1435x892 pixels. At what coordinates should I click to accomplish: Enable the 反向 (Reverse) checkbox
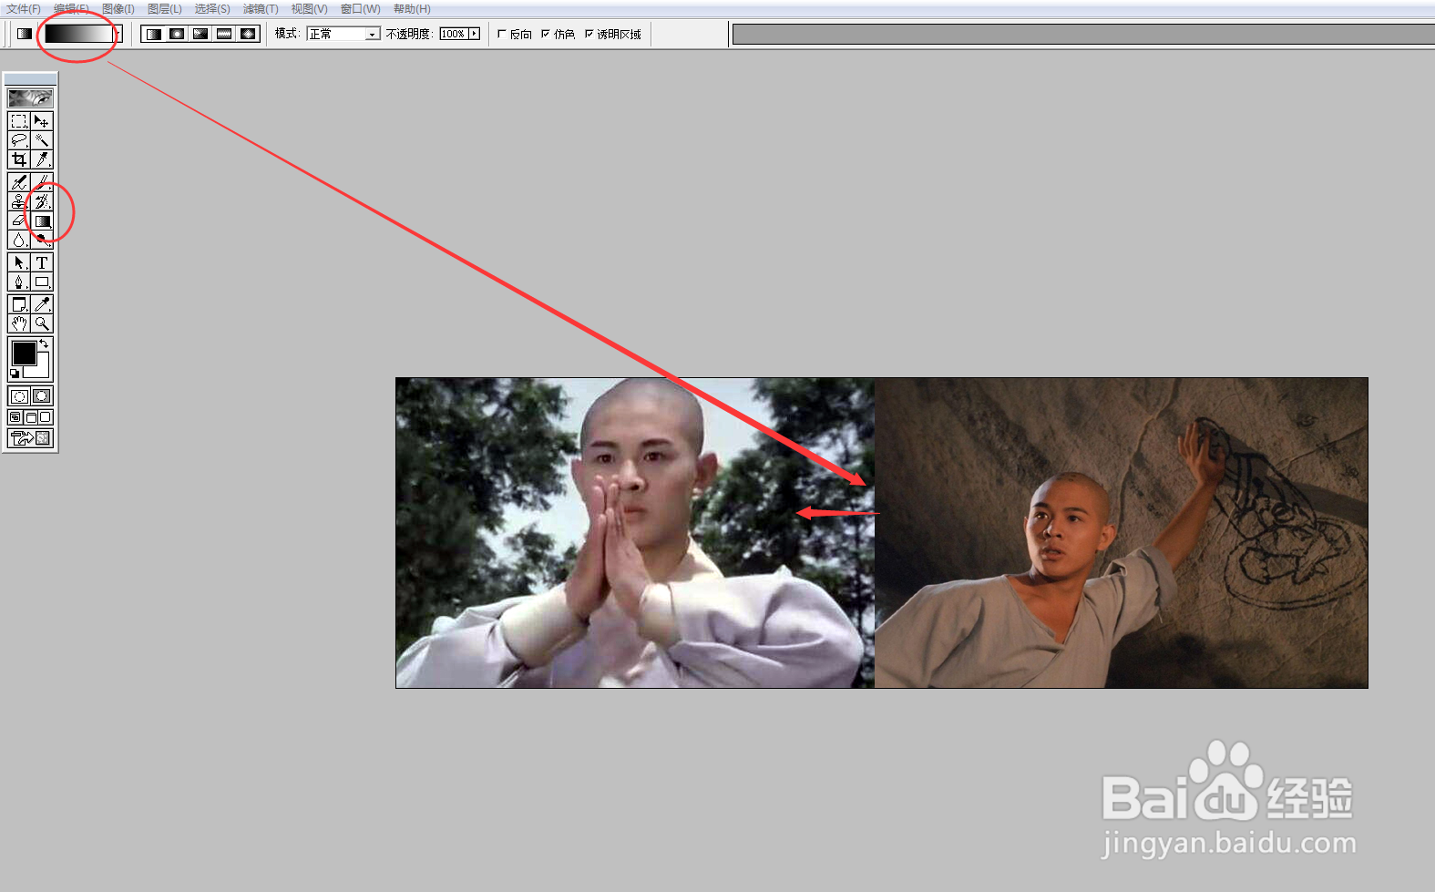click(501, 34)
